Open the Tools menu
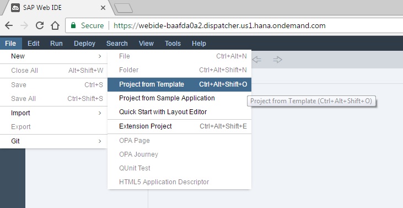 [x=173, y=44]
